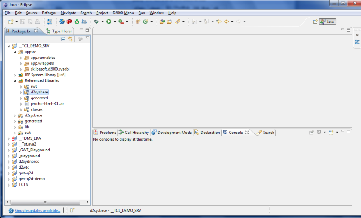
Task: Open the Refactor menu
Action: click(49, 13)
